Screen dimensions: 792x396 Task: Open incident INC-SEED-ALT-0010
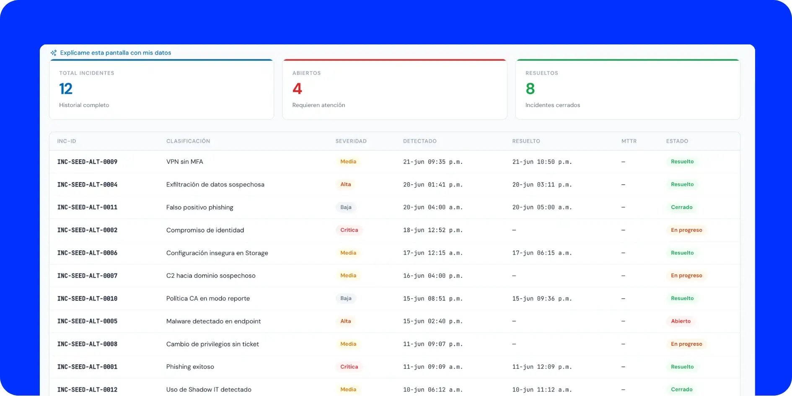(87, 298)
